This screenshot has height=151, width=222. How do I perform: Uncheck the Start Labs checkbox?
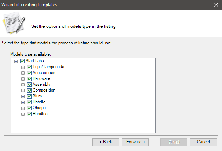[22, 61]
